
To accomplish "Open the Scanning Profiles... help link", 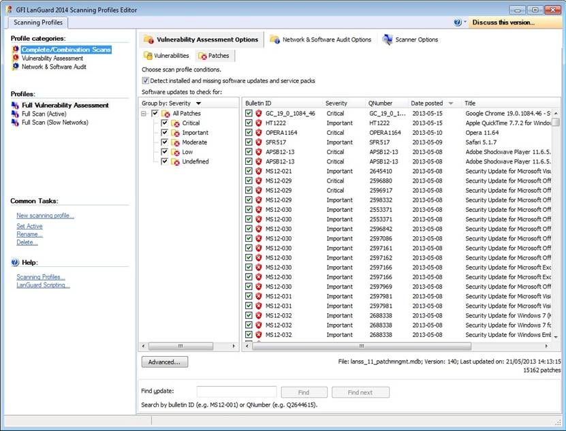I will 41,277.
